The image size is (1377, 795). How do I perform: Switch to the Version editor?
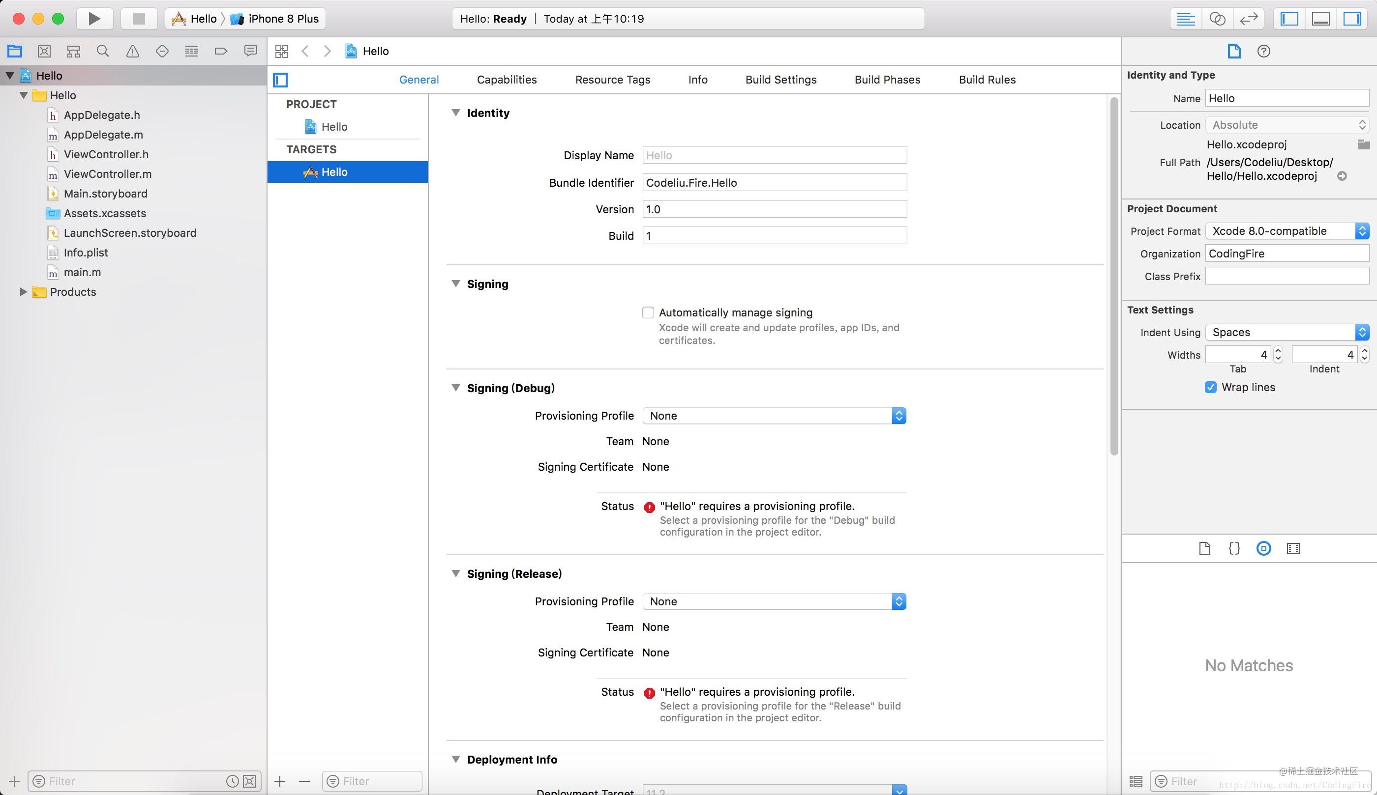tap(1249, 19)
